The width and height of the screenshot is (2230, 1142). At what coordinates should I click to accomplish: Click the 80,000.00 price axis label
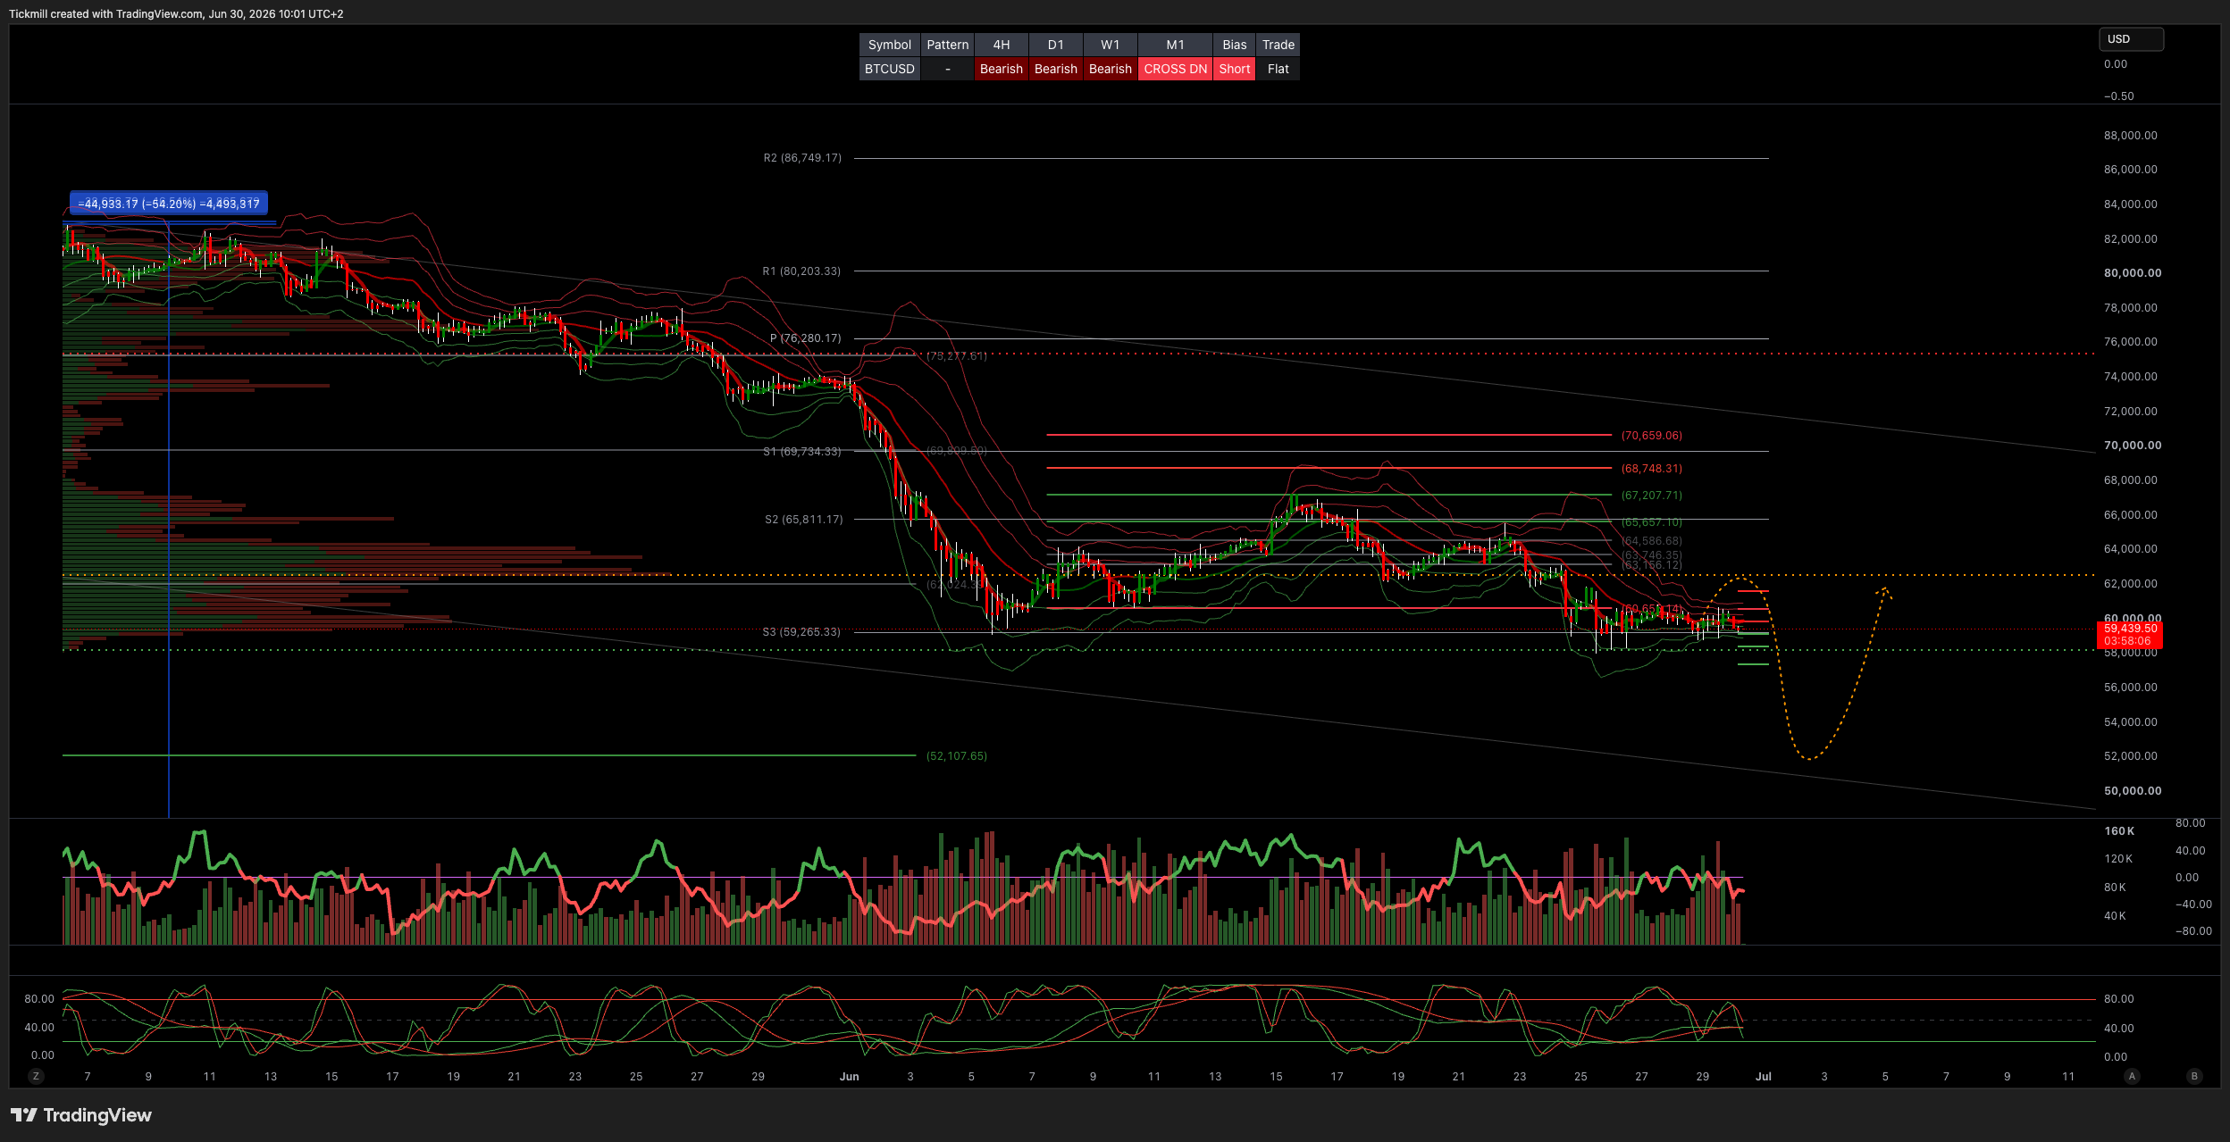[x=2133, y=273]
